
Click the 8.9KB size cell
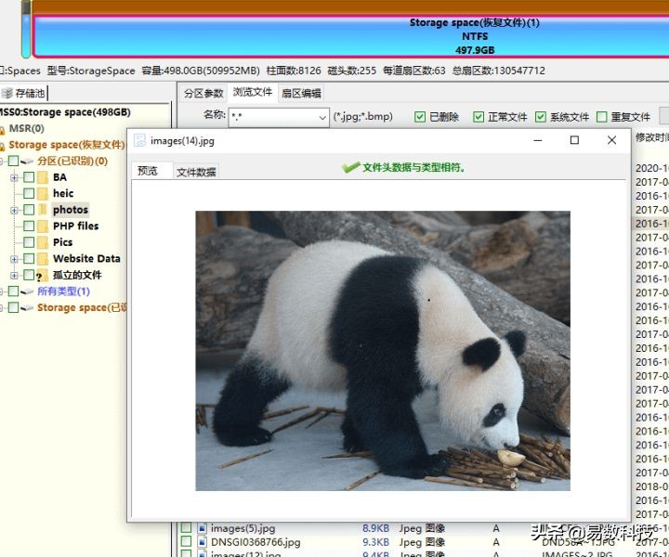pyautogui.click(x=375, y=528)
